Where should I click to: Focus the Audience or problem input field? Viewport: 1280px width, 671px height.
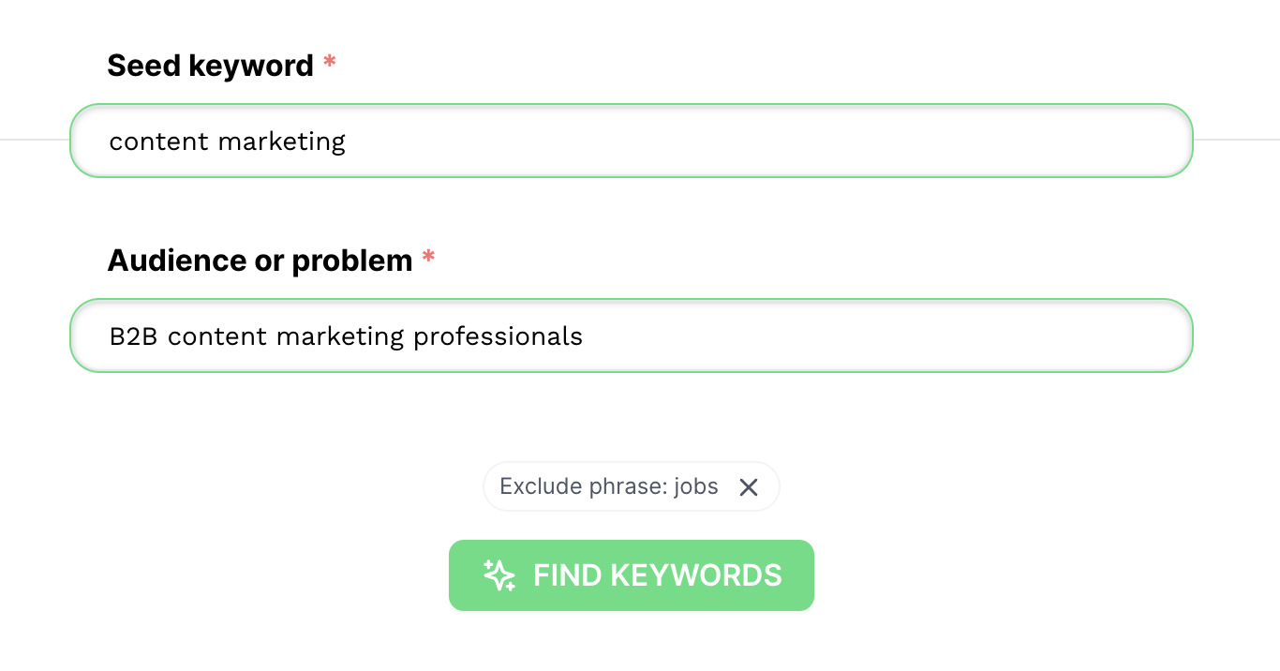click(x=632, y=335)
